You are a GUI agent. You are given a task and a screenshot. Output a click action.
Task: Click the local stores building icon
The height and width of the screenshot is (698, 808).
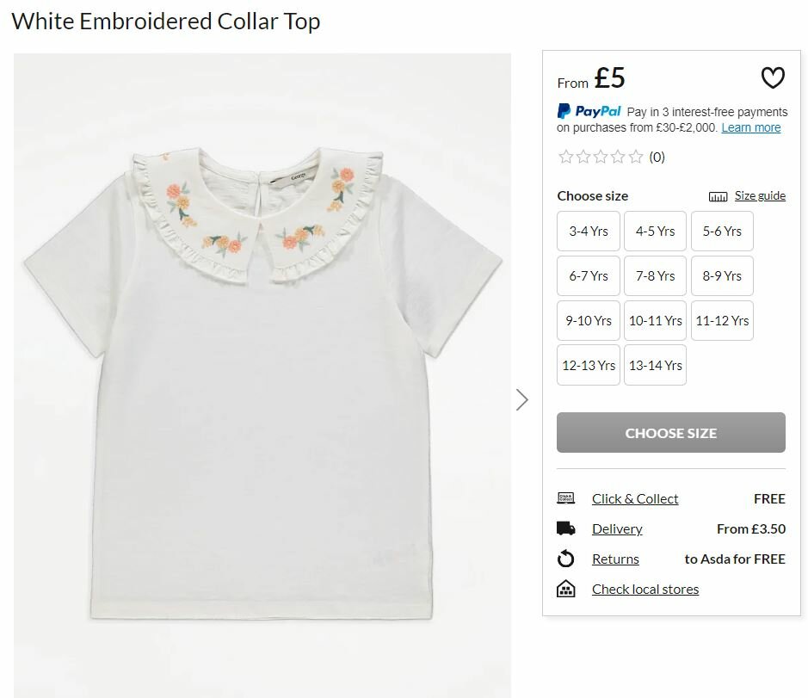(x=565, y=590)
